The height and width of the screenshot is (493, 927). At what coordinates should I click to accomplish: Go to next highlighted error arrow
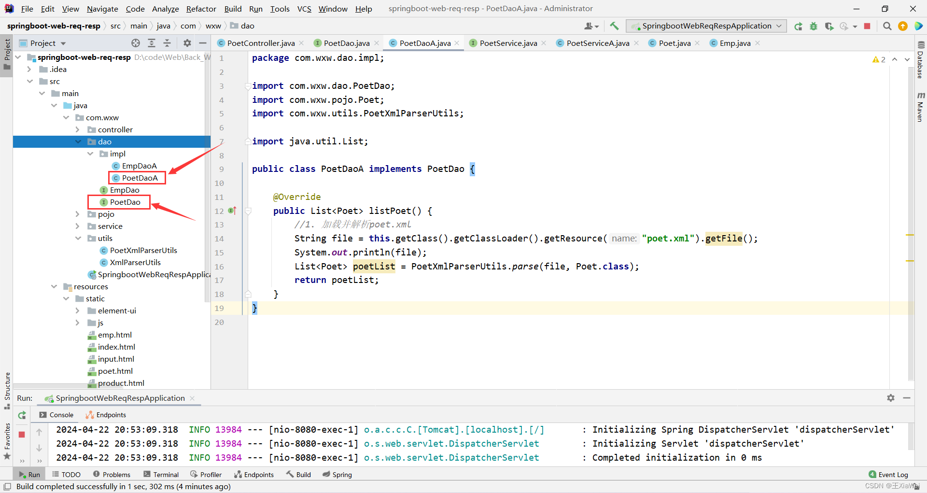point(907,59)
